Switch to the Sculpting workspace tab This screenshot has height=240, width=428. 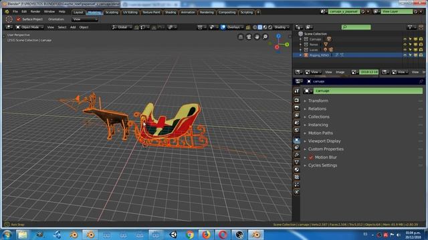click(112, 12)
